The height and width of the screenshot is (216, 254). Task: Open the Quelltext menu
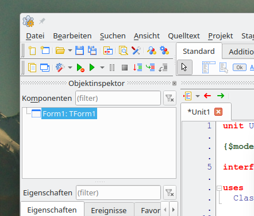click(x=184, y=36)
